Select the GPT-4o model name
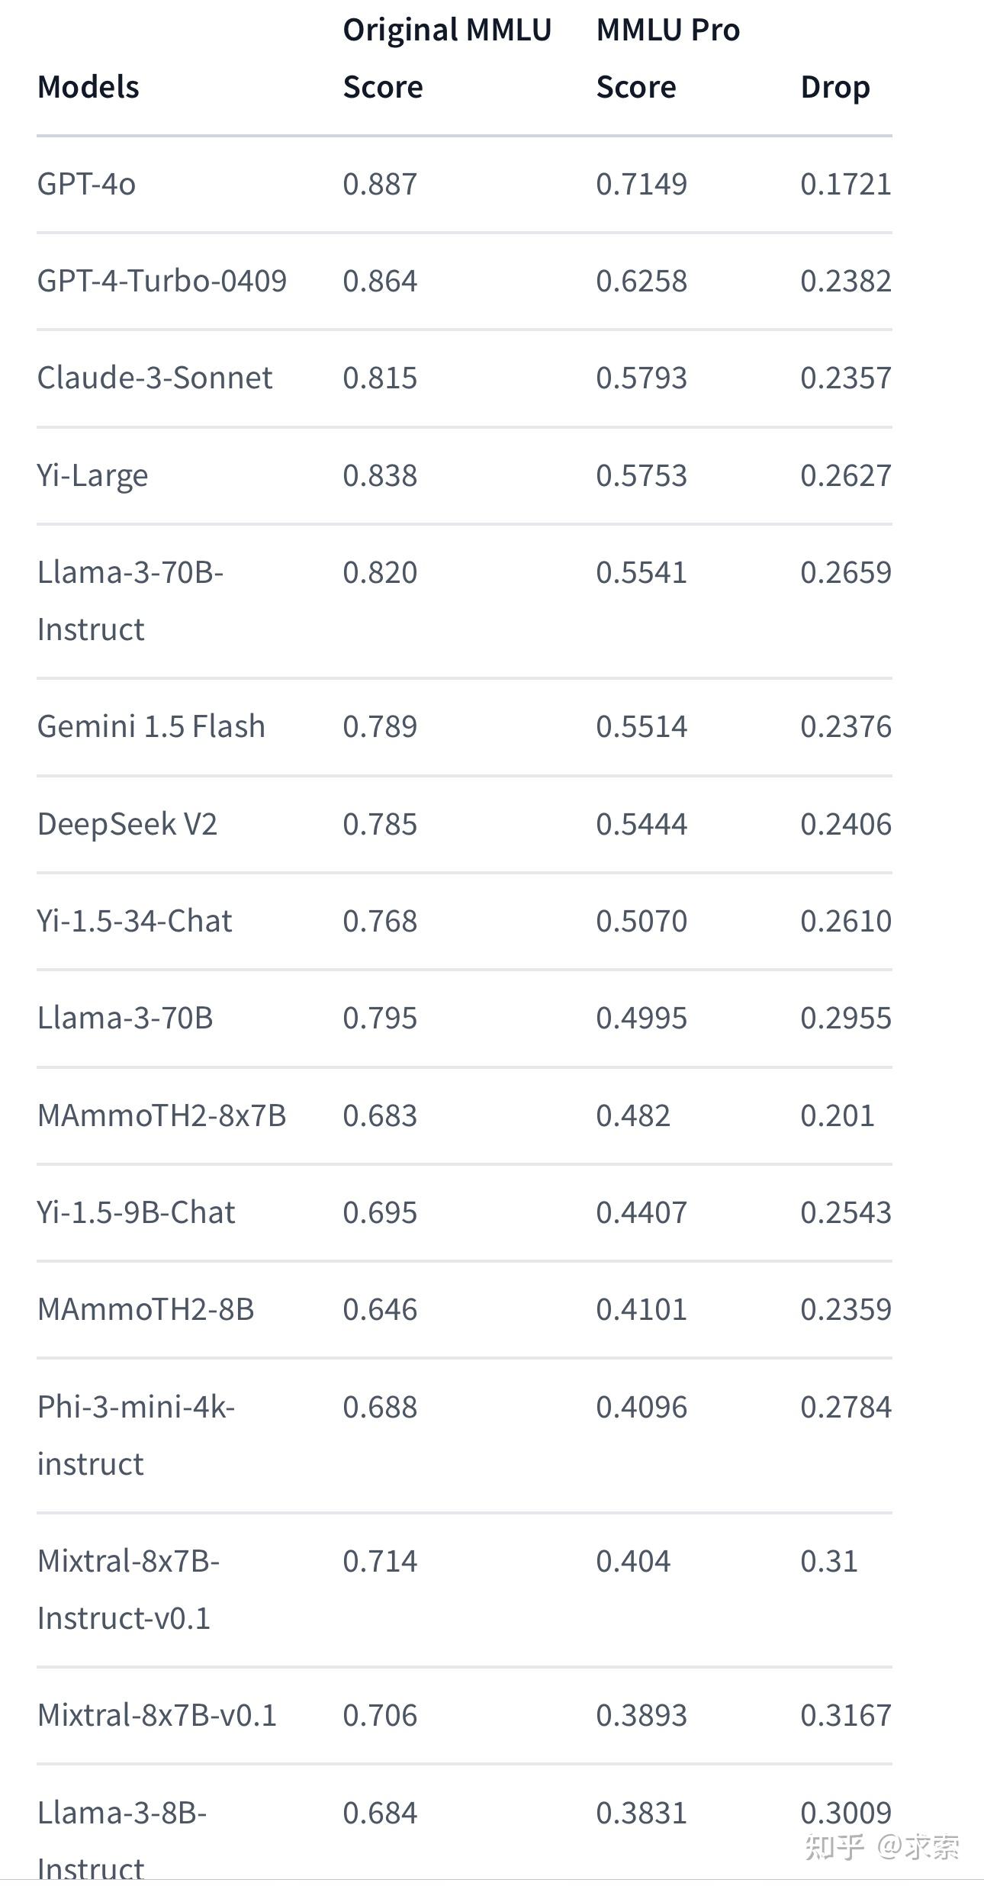Screen dimensions: 984x1886 tap(86, 184)
